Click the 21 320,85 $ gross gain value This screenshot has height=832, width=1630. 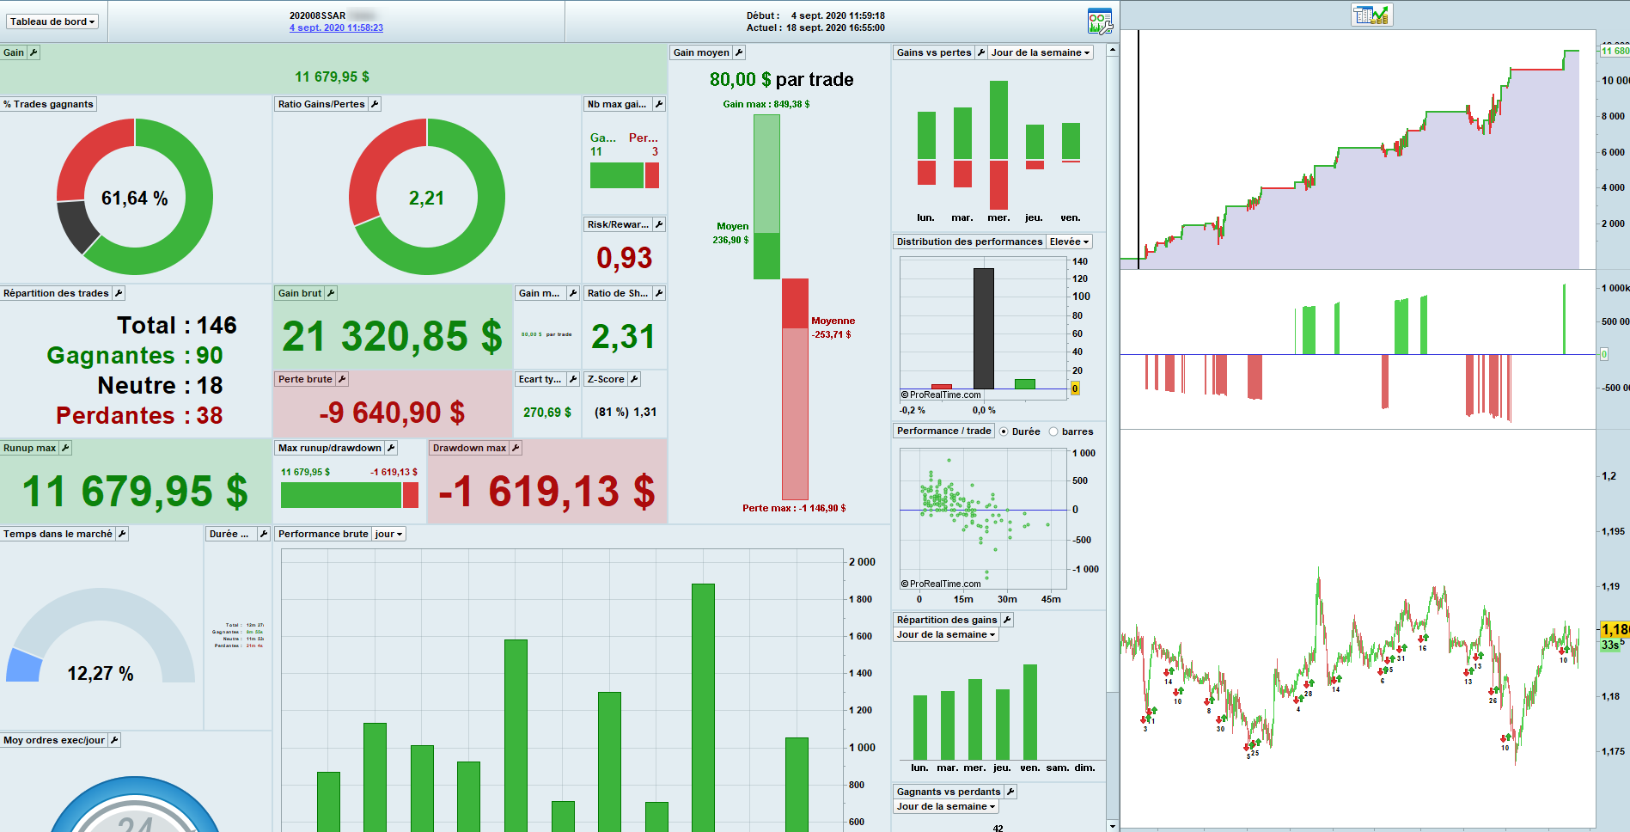coord(392,337)
